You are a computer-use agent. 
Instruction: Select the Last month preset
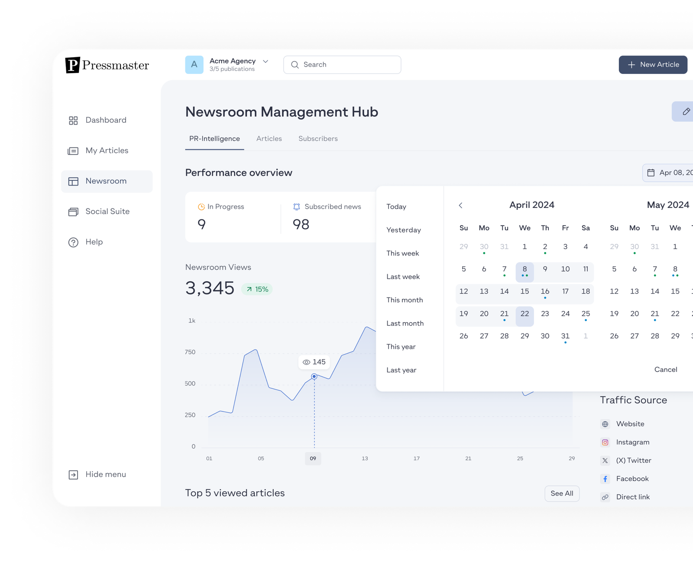tap(405, 323)
